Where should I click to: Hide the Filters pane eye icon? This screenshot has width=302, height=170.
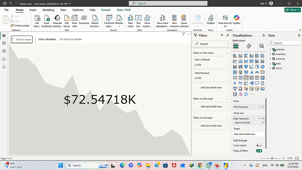tap(222, 35)
